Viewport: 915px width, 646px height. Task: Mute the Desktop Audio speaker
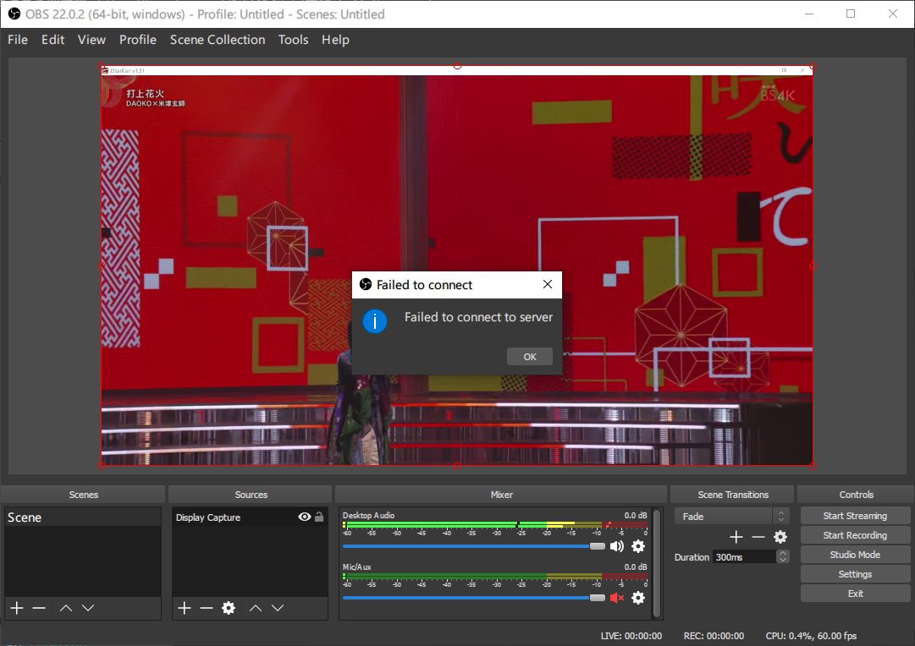pos(616,546)
